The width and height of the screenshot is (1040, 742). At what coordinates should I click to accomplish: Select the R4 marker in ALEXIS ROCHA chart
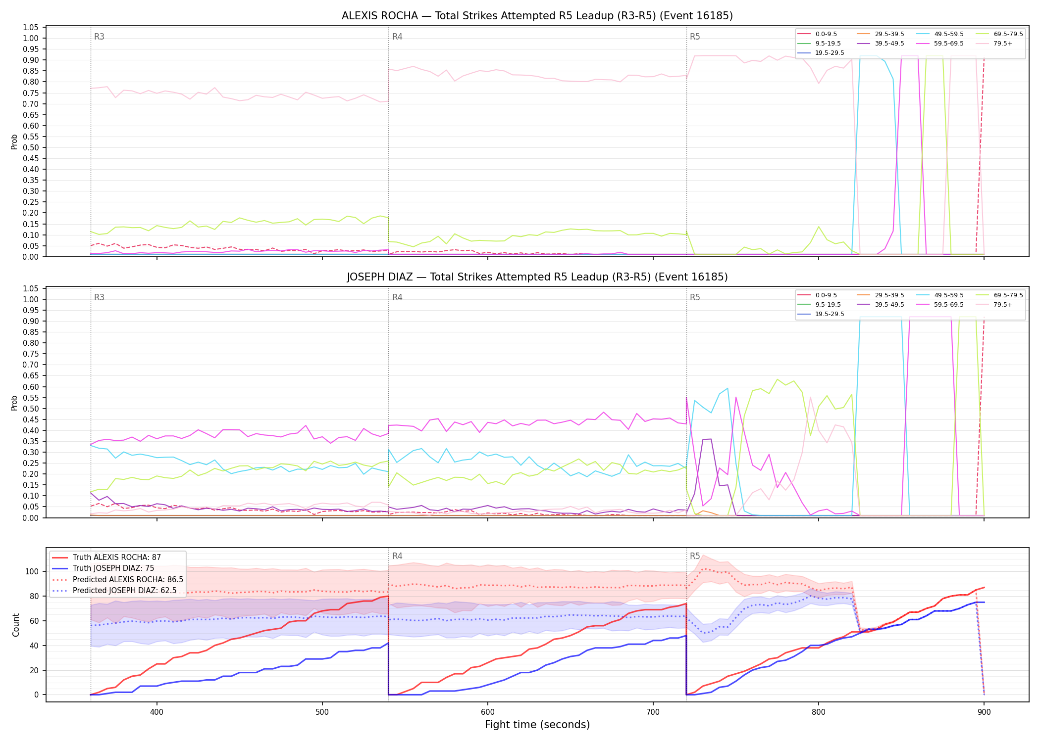point(397,37)
